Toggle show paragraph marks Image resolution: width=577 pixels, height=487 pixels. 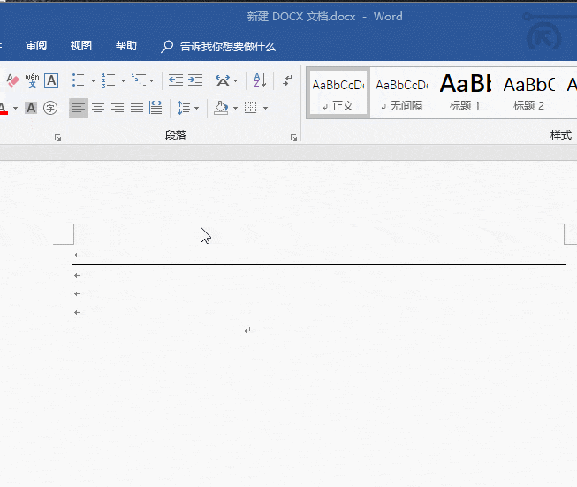click(287, 80)
